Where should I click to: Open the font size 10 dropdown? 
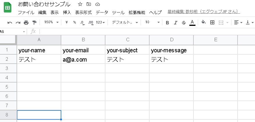tap(152, 22)
